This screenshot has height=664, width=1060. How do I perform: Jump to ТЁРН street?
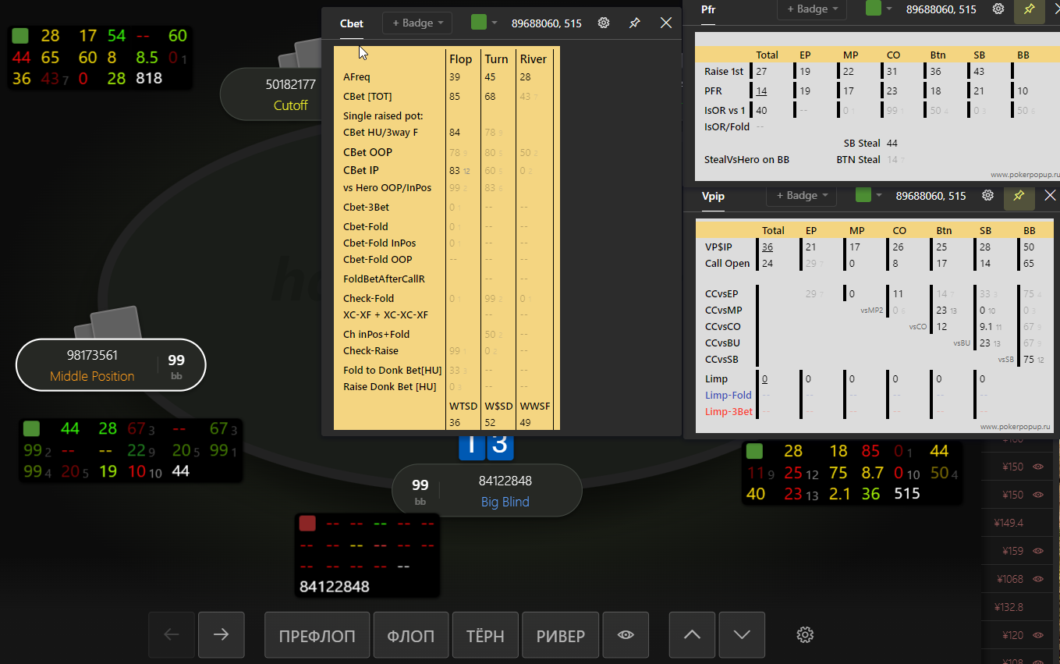[x=485, y=635]
